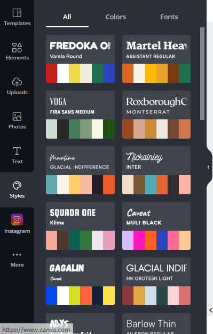This screenshot has width=213, height=334.
Task: Choose the Squada One Klima style card
Action: point(80,226)
